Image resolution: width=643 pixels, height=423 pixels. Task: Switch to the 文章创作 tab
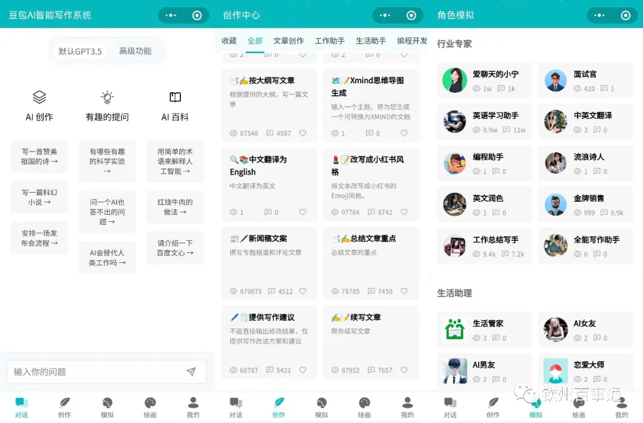click(x=289, y=41)
